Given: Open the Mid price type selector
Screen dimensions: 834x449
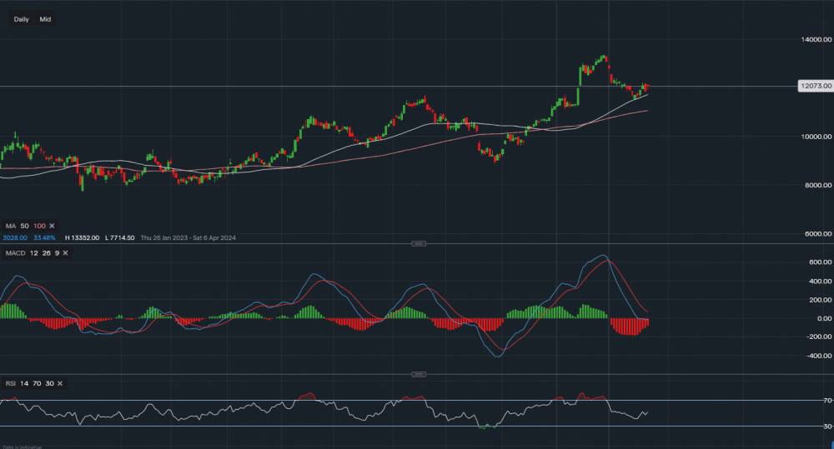Looking at the screenshot, I should 44,19.
